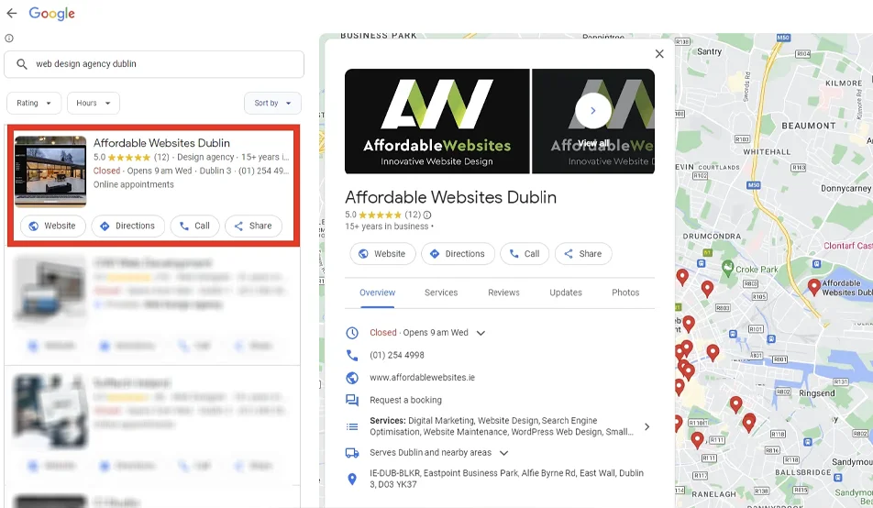Switch to the Overview tab
Viewport: 873px width, 508px height.
coord(378,293)
